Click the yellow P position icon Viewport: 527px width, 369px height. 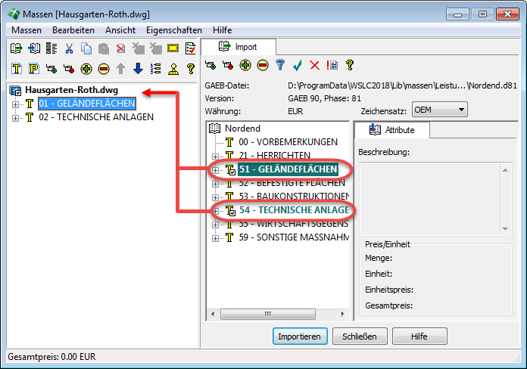(34, 69)
